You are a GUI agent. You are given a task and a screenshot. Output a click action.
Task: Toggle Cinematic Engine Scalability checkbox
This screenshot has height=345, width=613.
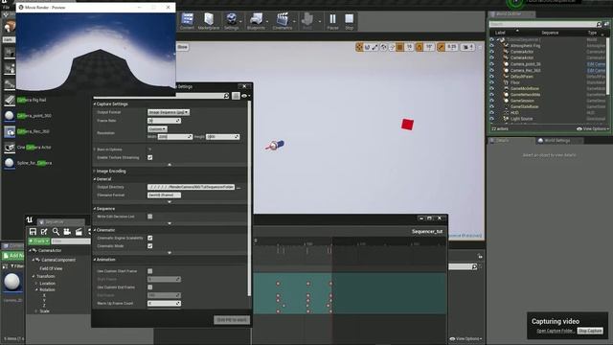point(150,238)
